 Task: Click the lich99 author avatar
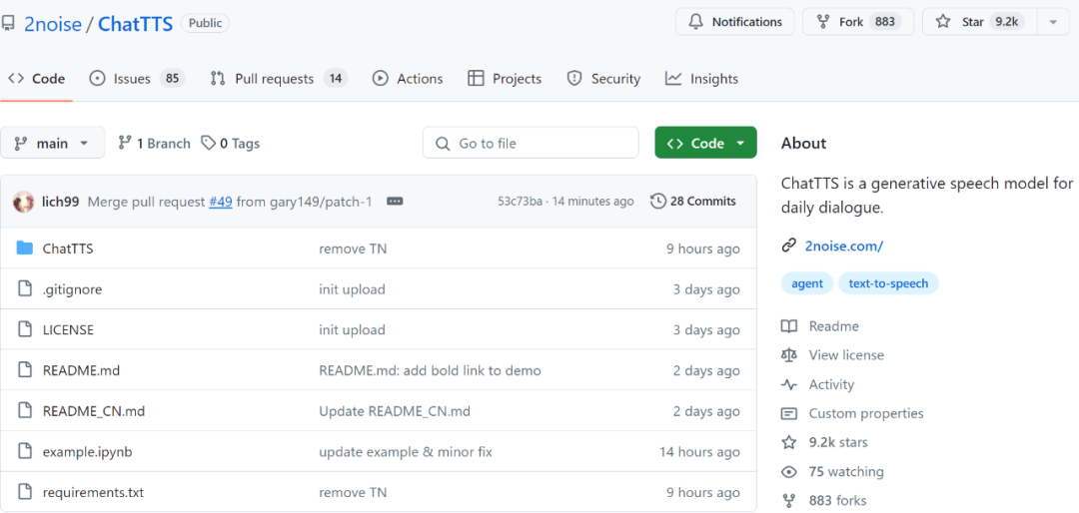[23, 202]
